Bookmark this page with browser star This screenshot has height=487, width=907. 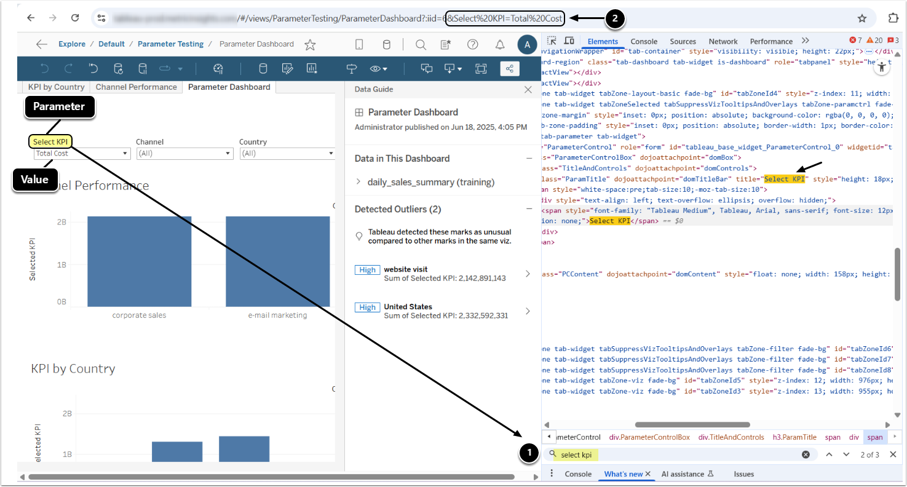(862, 18)
